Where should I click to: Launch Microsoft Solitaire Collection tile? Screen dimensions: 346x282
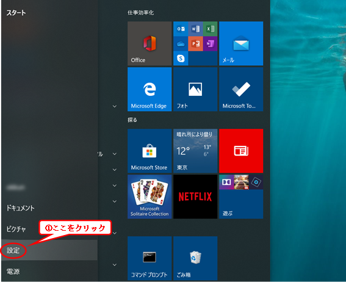tap(150, 197)
